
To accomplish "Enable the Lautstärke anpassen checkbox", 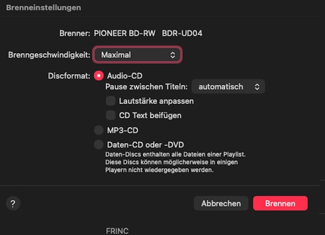I will (x=110, y=101).
